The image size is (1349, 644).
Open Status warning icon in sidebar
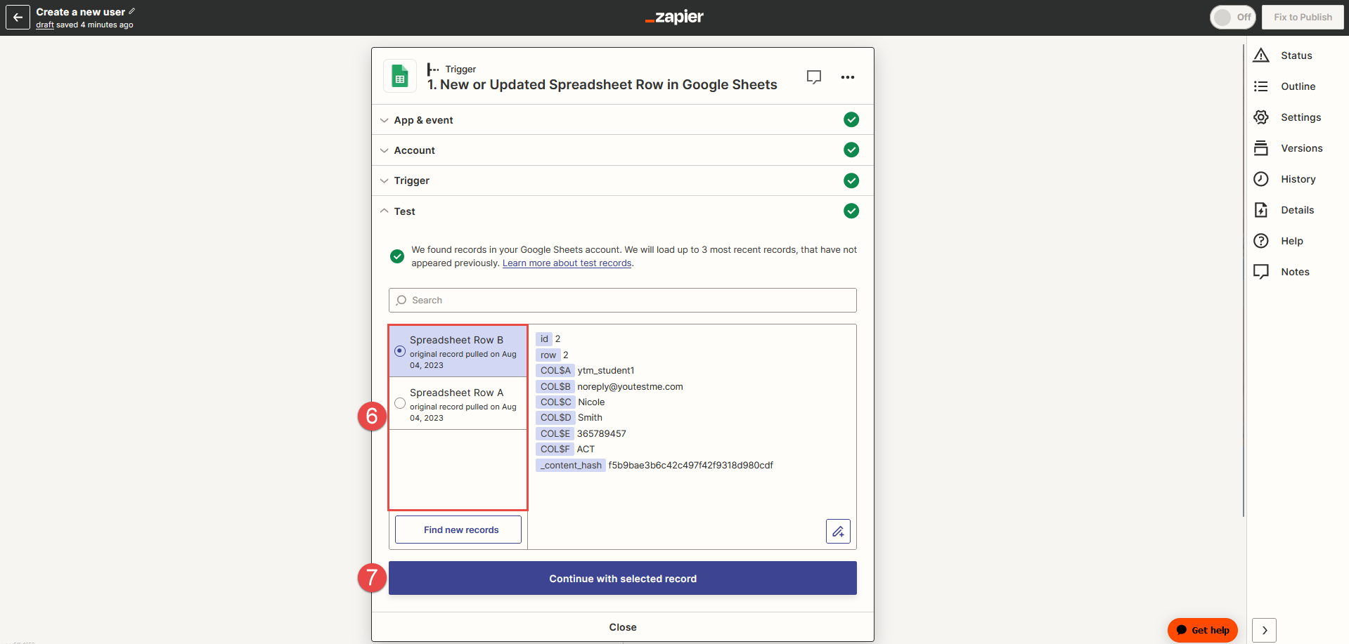[x=1261, y=55]
